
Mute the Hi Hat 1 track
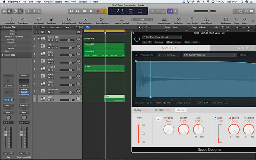pos(49,62)
